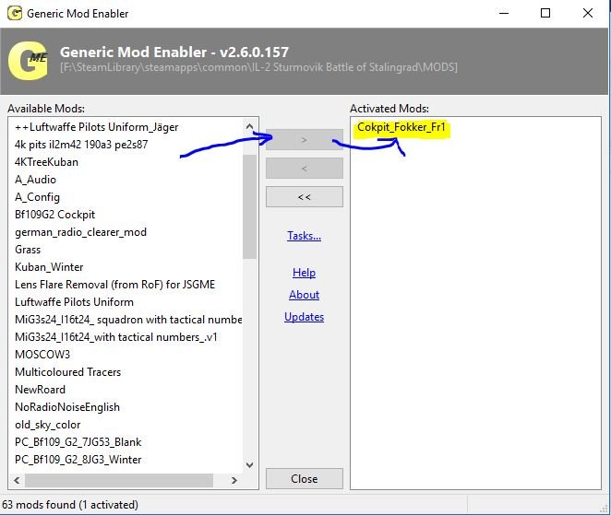Click the horizontal scroll left arrow

(x=17, y=480)
